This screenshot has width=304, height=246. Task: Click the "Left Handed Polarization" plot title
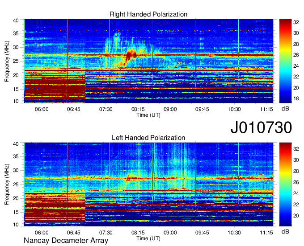click(x=148, y=138)
